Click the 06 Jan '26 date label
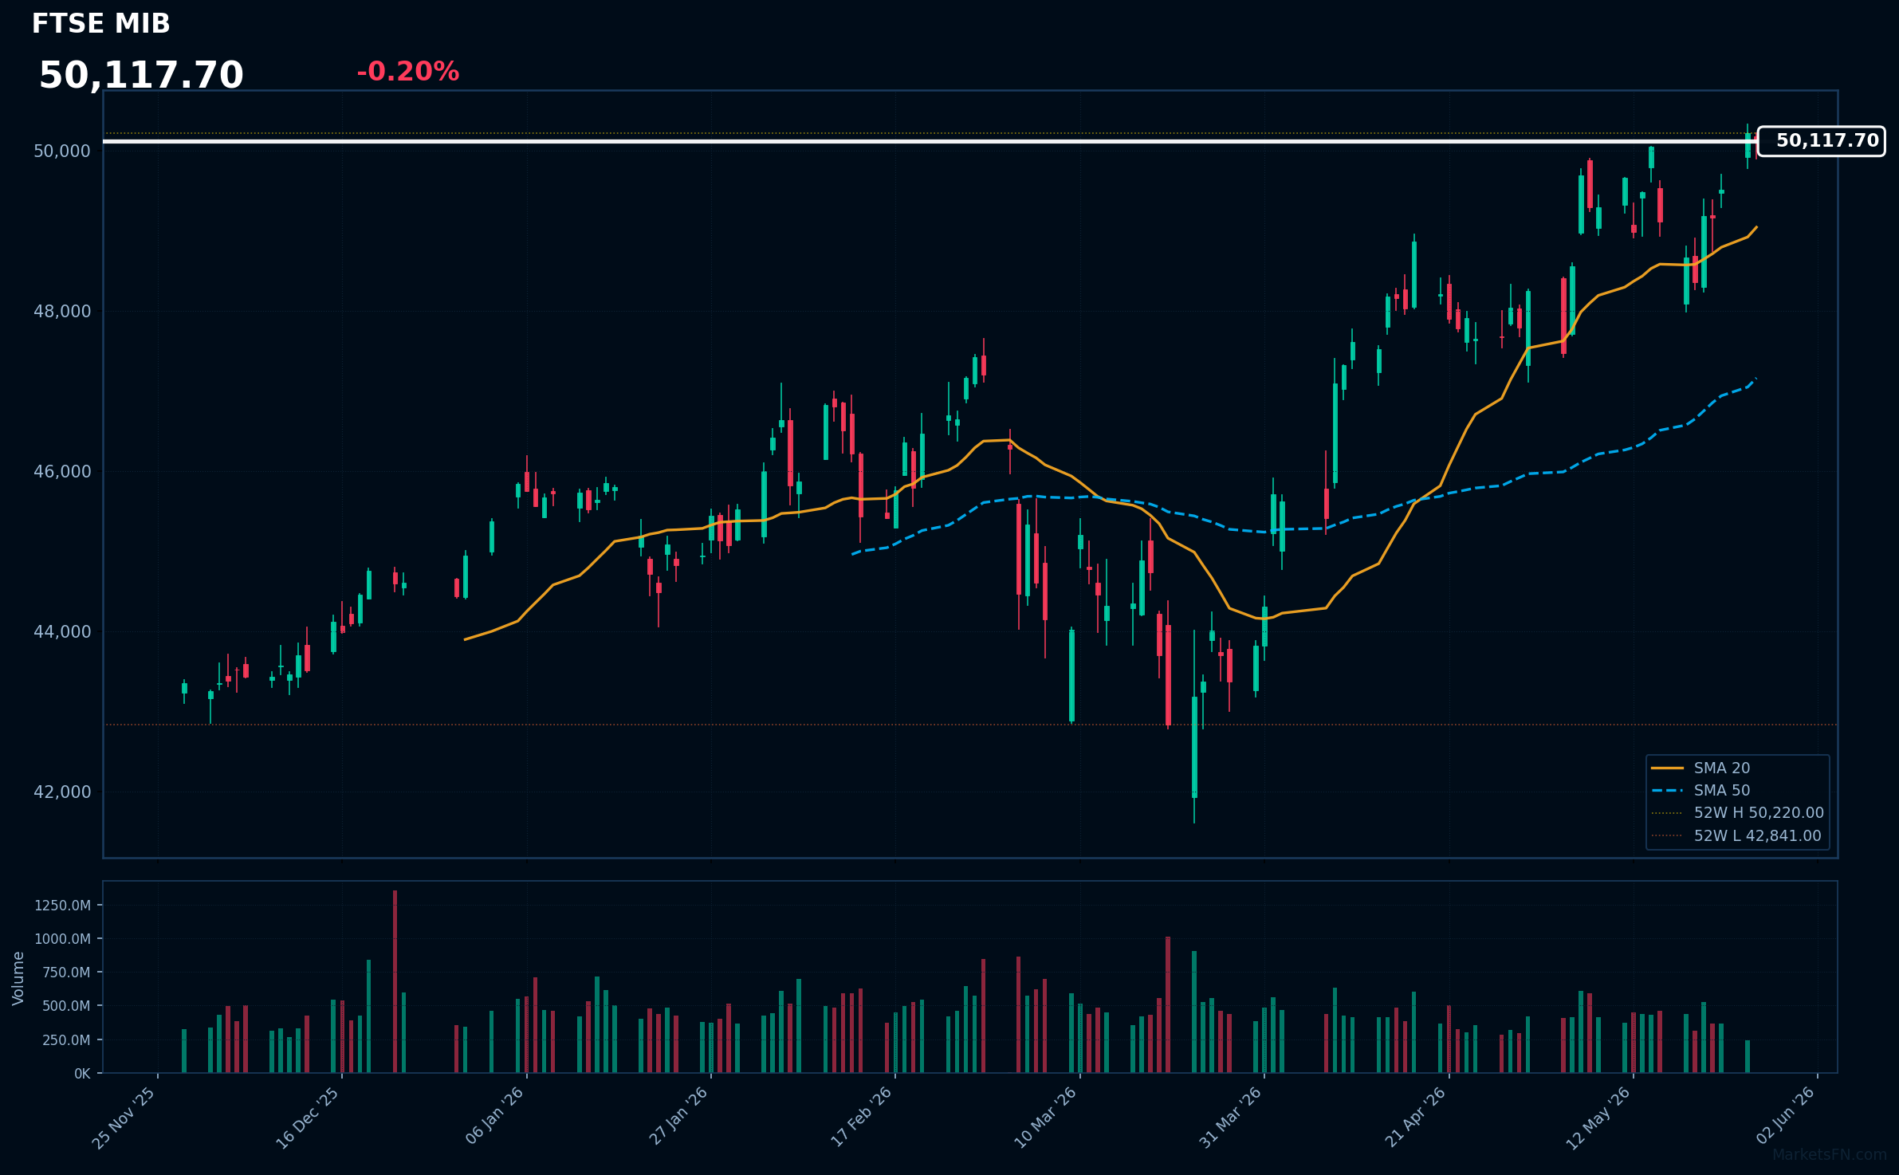The image size is (1899, 1175). click(494, 1116)
